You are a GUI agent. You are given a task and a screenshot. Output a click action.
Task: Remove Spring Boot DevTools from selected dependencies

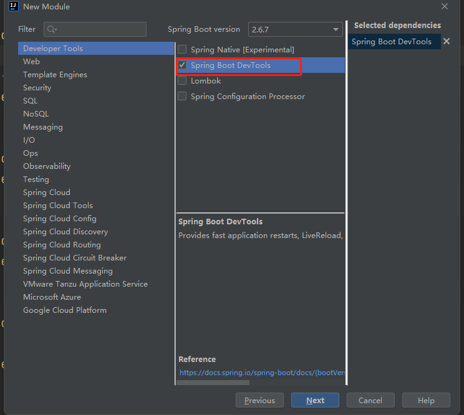click(447, 41)
